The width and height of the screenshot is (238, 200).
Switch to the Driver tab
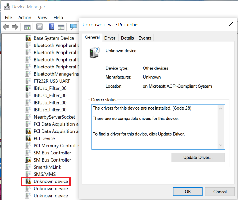(x=110, y=38)
